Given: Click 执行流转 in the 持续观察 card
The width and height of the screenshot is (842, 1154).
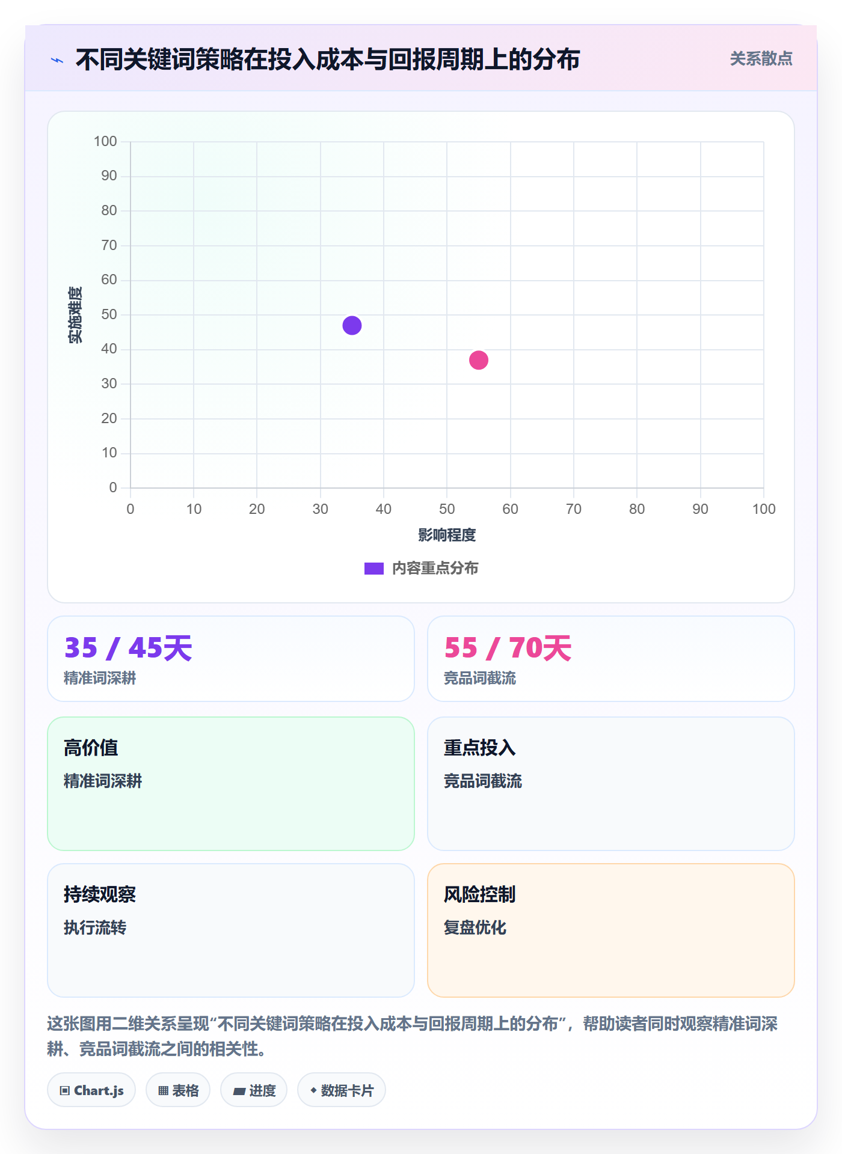Looking at the screenshot, I should 95,927.
